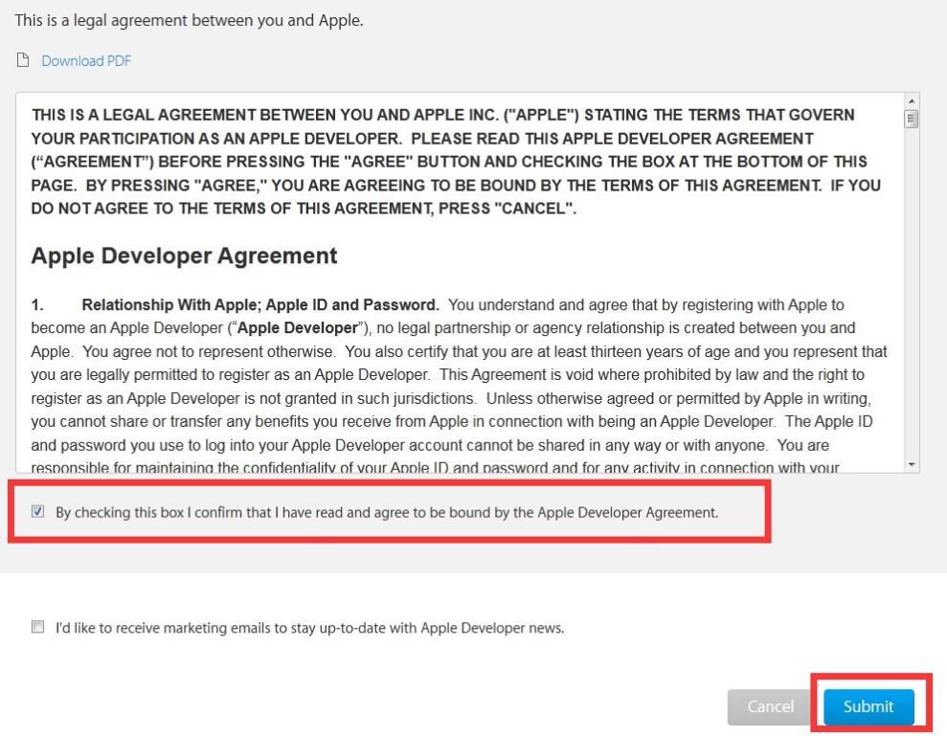Click the agreement scrollbar down arrow
The image size is (947, 736).
(912, 464)
